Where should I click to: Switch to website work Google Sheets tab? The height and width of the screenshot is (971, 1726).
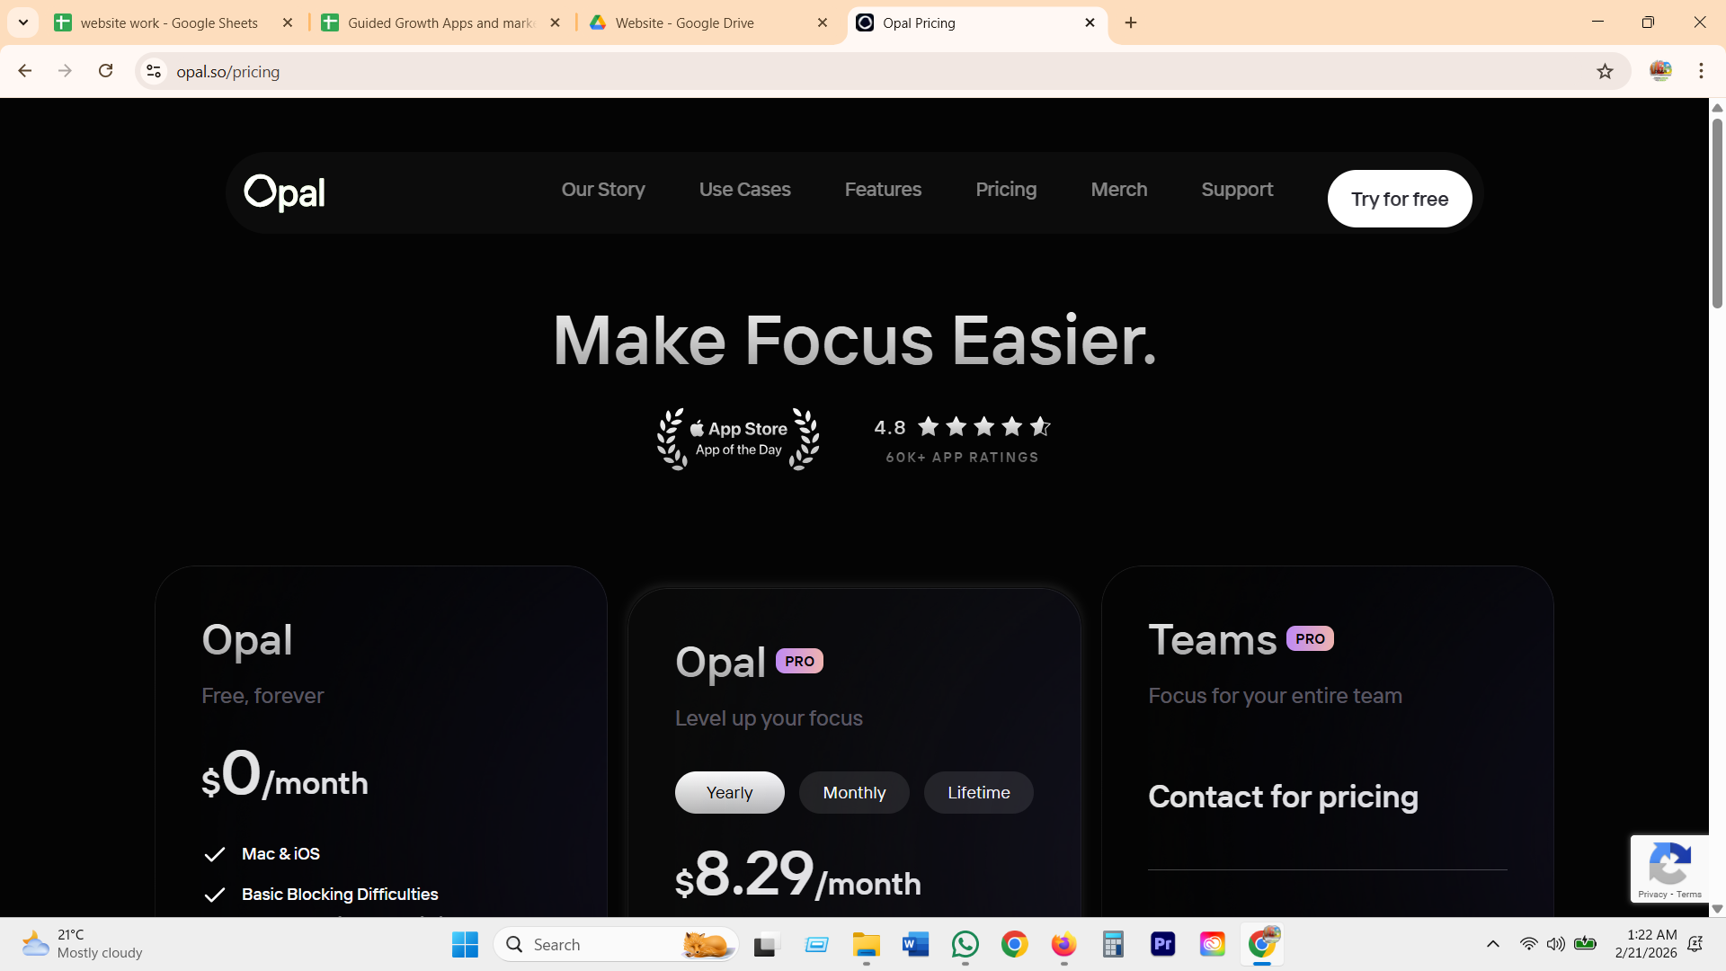click(x=169, y=22)
